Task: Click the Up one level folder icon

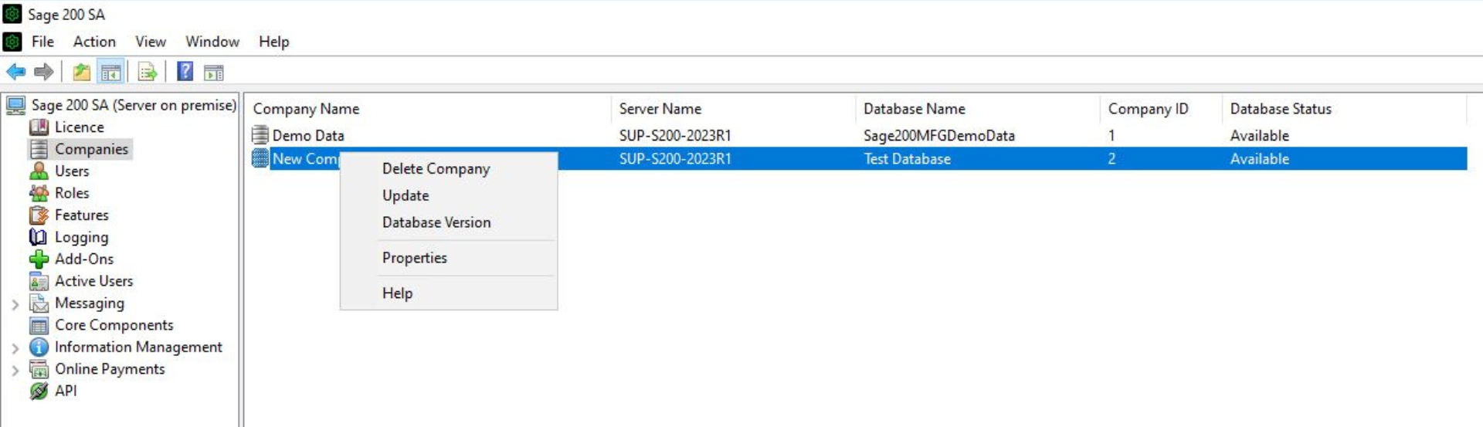Action: pos(81,72)
